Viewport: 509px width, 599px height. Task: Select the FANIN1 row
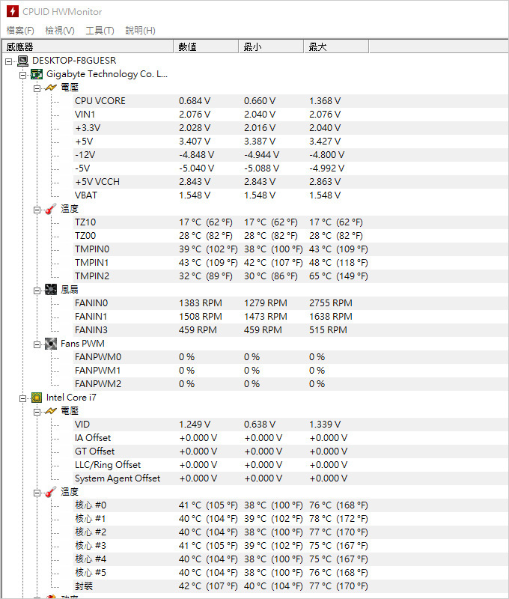pos(290,317)
